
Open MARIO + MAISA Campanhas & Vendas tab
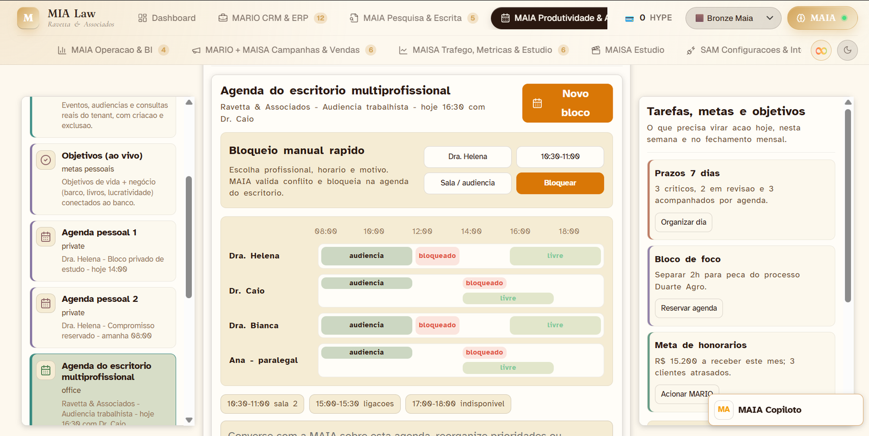click(x=284, y=50)
